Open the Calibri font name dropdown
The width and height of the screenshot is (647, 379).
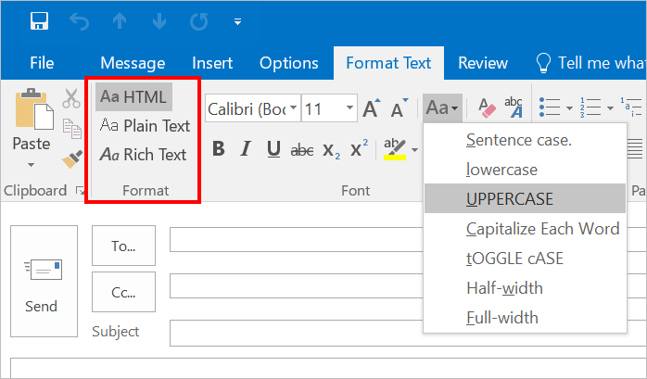[294, 109]
